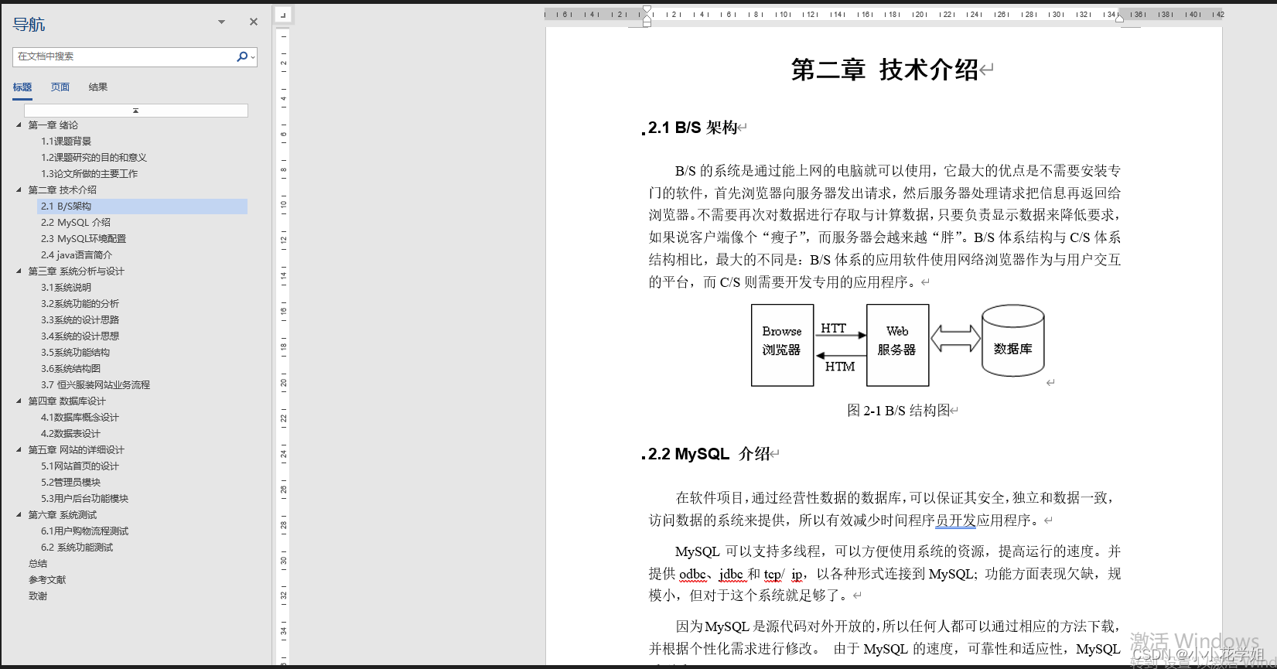
Task: Go to 4.2数据表设计 heading
Action: [x=71, y=434]
